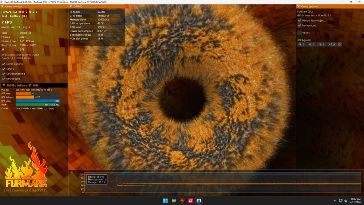Select the GPU load row
The height and width of the screenshot is (205, 364).
[x=96, y=27]
